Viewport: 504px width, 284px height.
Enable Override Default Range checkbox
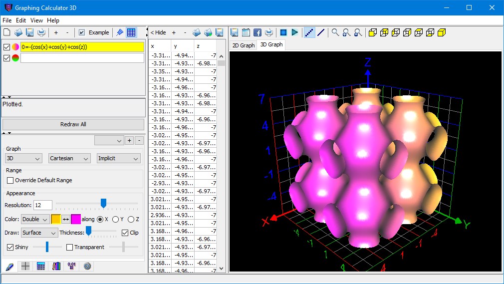coord(10,181)
